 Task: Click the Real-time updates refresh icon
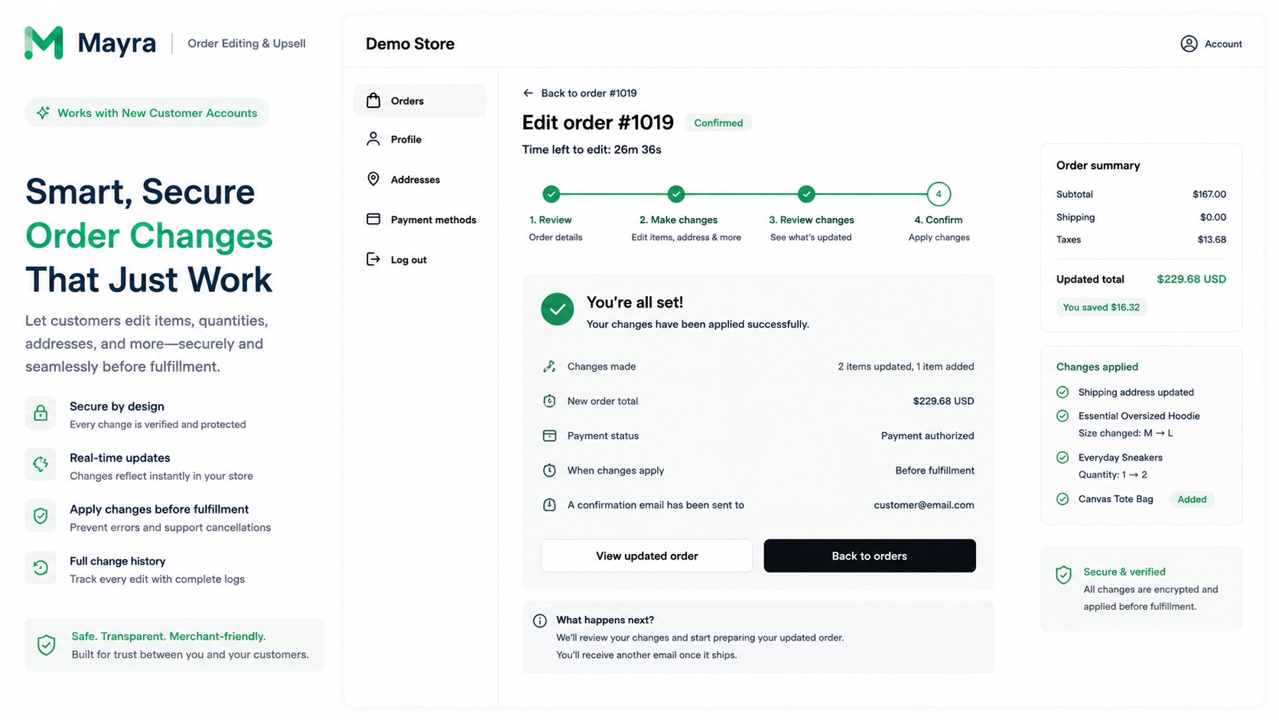tap(41, 464)
